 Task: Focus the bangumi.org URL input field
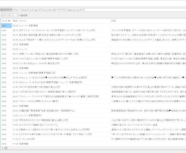pyautogui.click(x=99, y=10)
